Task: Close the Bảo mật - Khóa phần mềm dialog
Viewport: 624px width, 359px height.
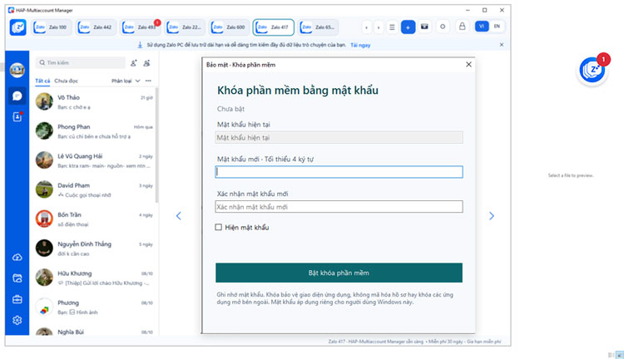Action: pos(468,65)
